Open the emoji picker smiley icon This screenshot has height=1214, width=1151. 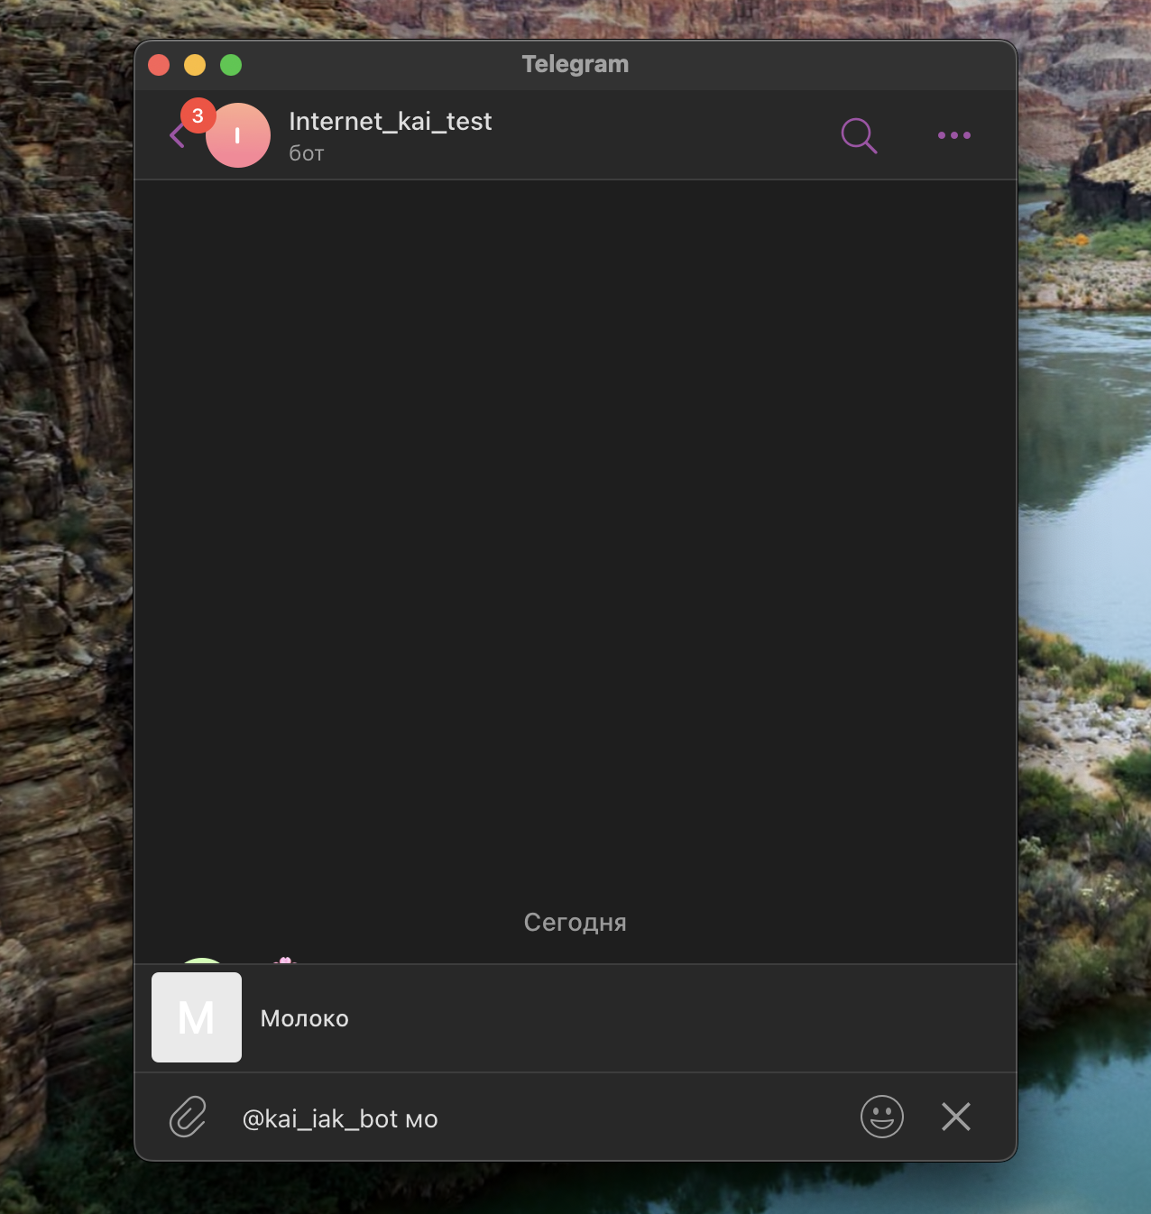tap(881, 1117)
